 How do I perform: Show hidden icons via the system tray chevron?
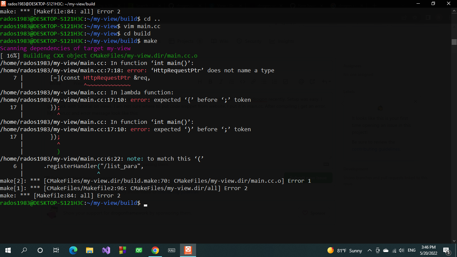[370, 250]
